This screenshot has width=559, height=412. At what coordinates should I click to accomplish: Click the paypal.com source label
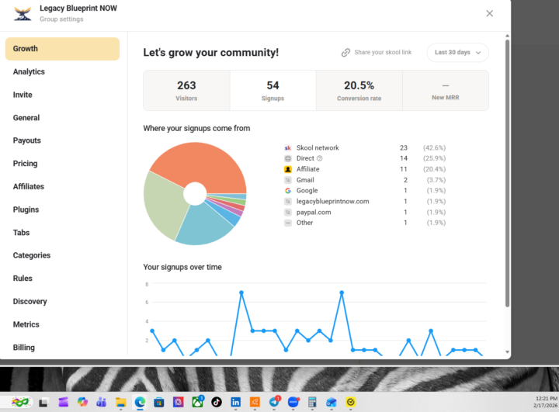[314, 212]
